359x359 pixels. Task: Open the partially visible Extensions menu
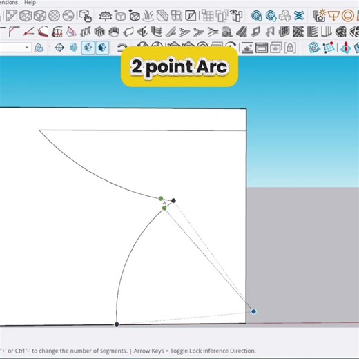(9, 3)
